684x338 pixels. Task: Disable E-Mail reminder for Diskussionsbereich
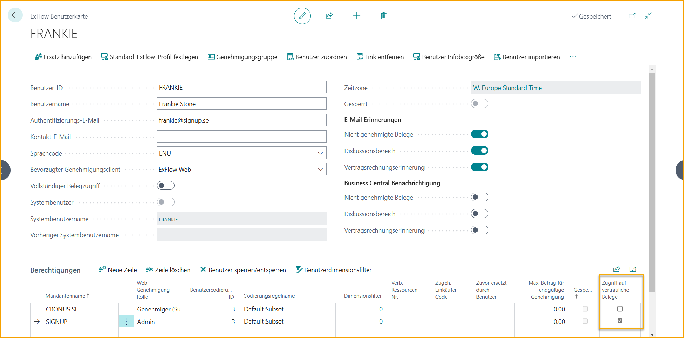click(x=479, y=151)
